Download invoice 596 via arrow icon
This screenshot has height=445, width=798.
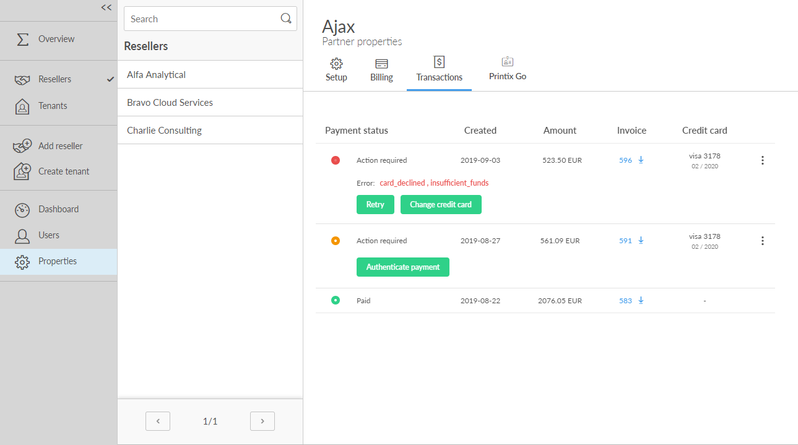[x=641, y=160]
